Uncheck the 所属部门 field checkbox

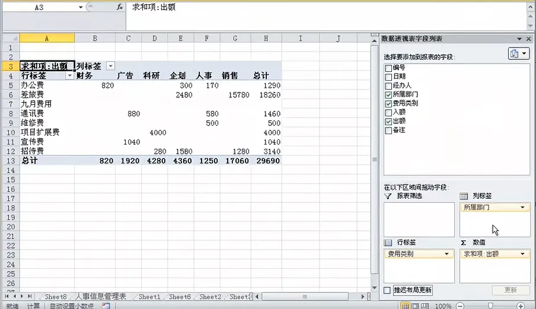(388, 95)
